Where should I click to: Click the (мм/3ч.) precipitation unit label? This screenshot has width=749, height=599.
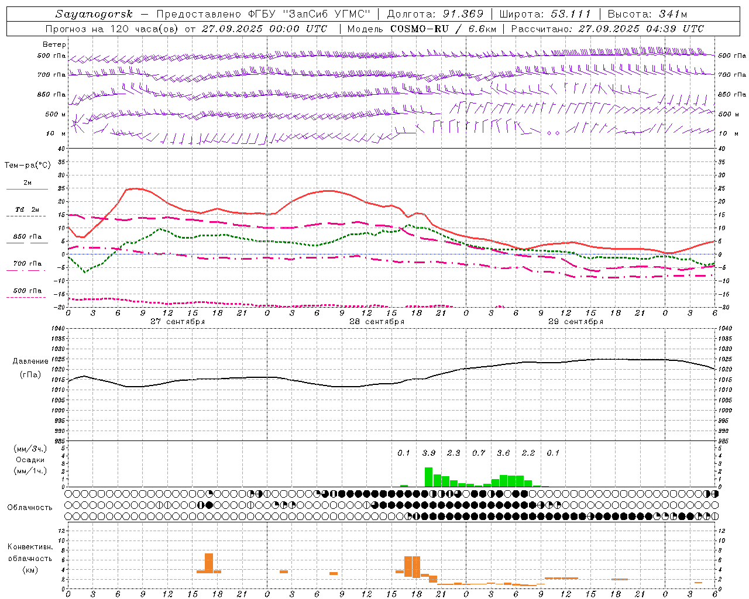click(x=30, y=449)
